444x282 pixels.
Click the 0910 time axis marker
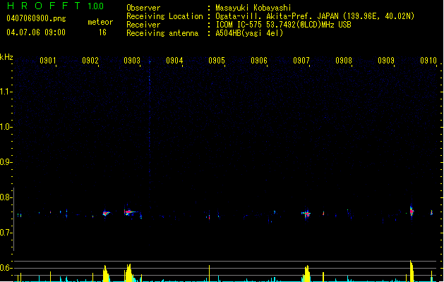428,61
